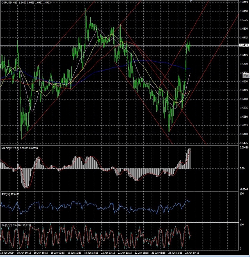This screenshot has height=257, width=250.
Task: Click price scale value 1.6475
Action: [244, 37]
